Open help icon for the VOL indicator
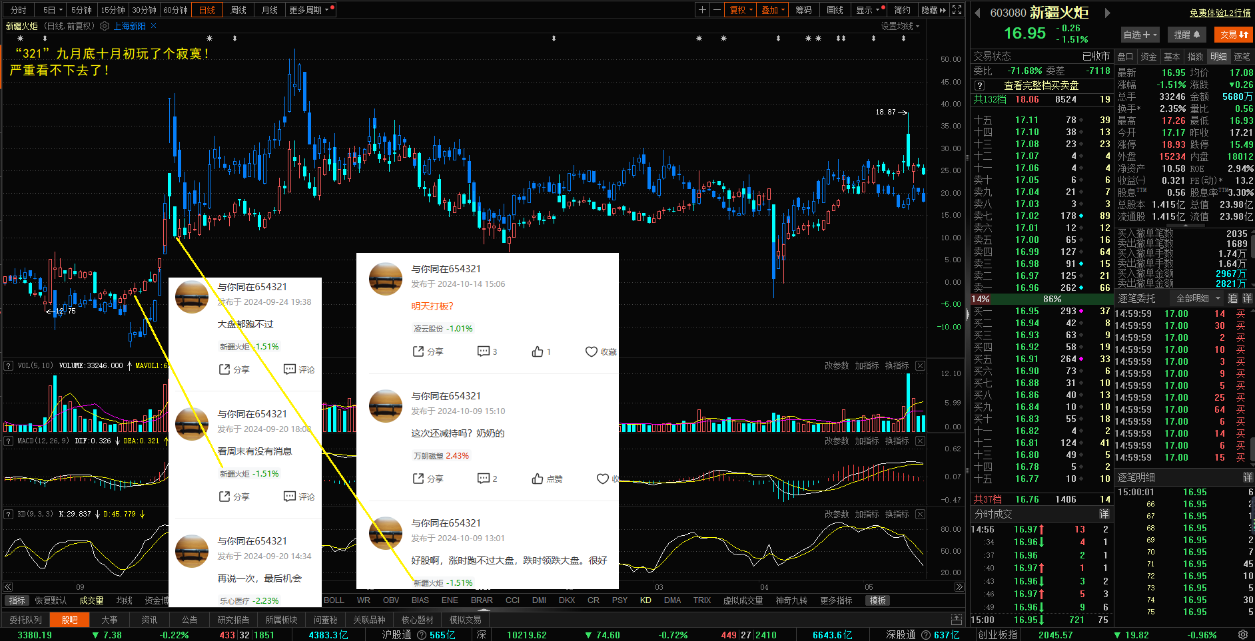This screenshot has height=641, width=1255. pyautogui.click(x=9, y=365)
